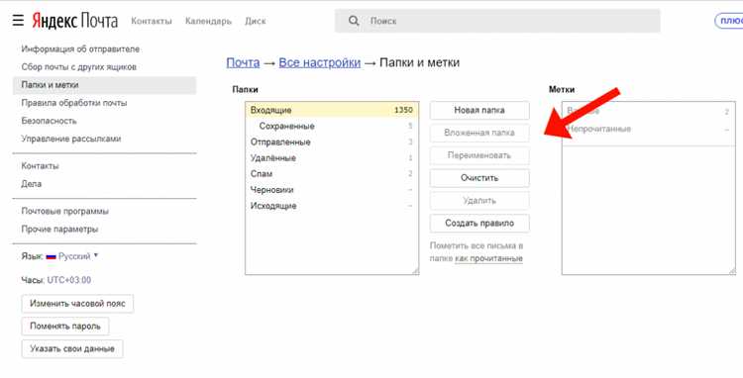Open the hamburger menu icon
The width and height of the screenshot is (743, 378).
(18, 21)
